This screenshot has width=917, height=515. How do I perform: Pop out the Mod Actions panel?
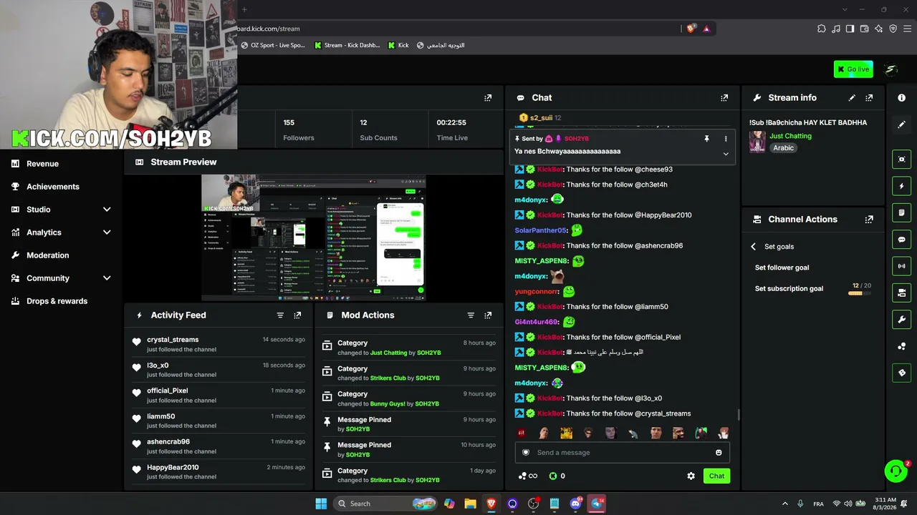point(488,315)
